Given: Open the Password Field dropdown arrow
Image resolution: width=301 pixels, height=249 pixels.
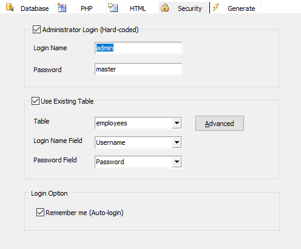Looking at the screenshot, I should pos(177,162).
